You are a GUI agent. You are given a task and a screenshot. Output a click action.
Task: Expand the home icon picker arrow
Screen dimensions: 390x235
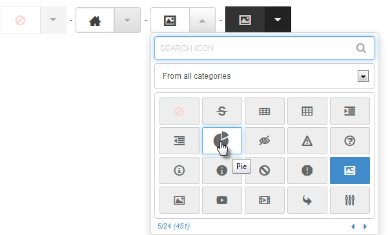[127, 20]
